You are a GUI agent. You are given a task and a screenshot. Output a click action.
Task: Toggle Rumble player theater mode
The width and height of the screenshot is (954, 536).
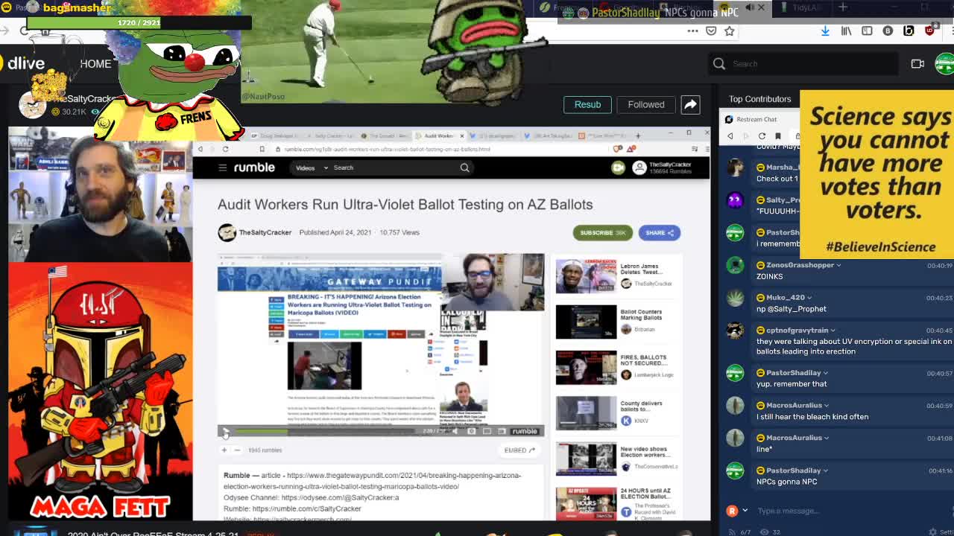coord(487,431)
